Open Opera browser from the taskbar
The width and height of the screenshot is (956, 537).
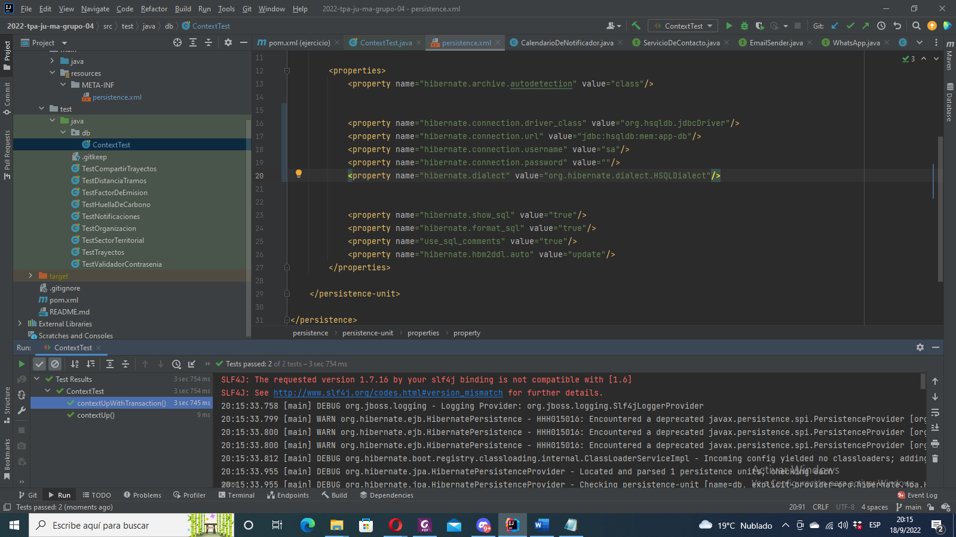(395, 525)
